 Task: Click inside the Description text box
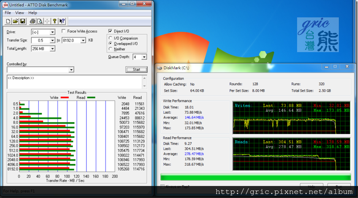75,82
